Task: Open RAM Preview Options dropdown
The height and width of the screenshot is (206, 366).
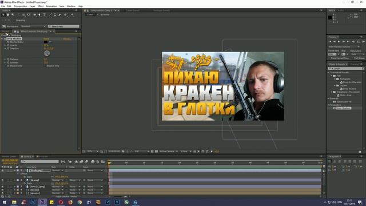Action: tap(344, 47)
